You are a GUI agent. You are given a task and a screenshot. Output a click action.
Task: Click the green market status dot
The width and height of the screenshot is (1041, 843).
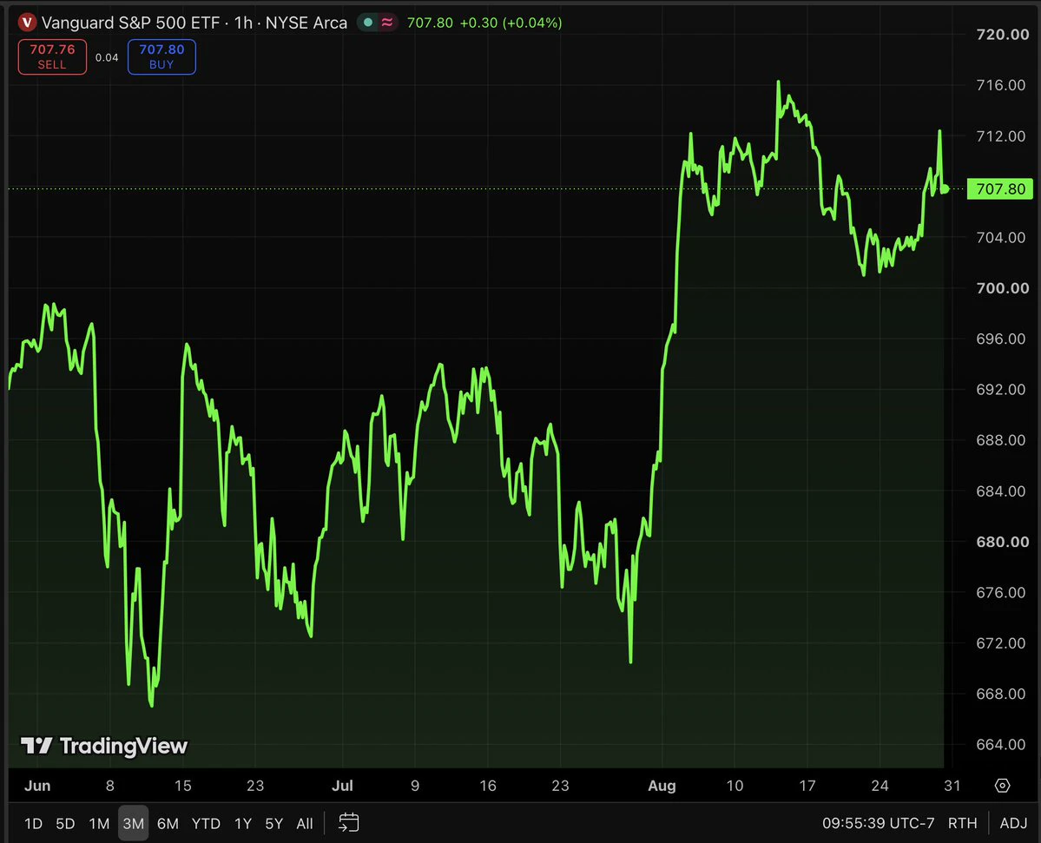[368, 23]
